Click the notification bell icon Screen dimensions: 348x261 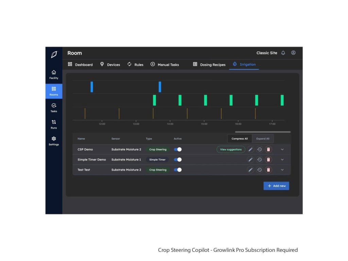(283, 53)
